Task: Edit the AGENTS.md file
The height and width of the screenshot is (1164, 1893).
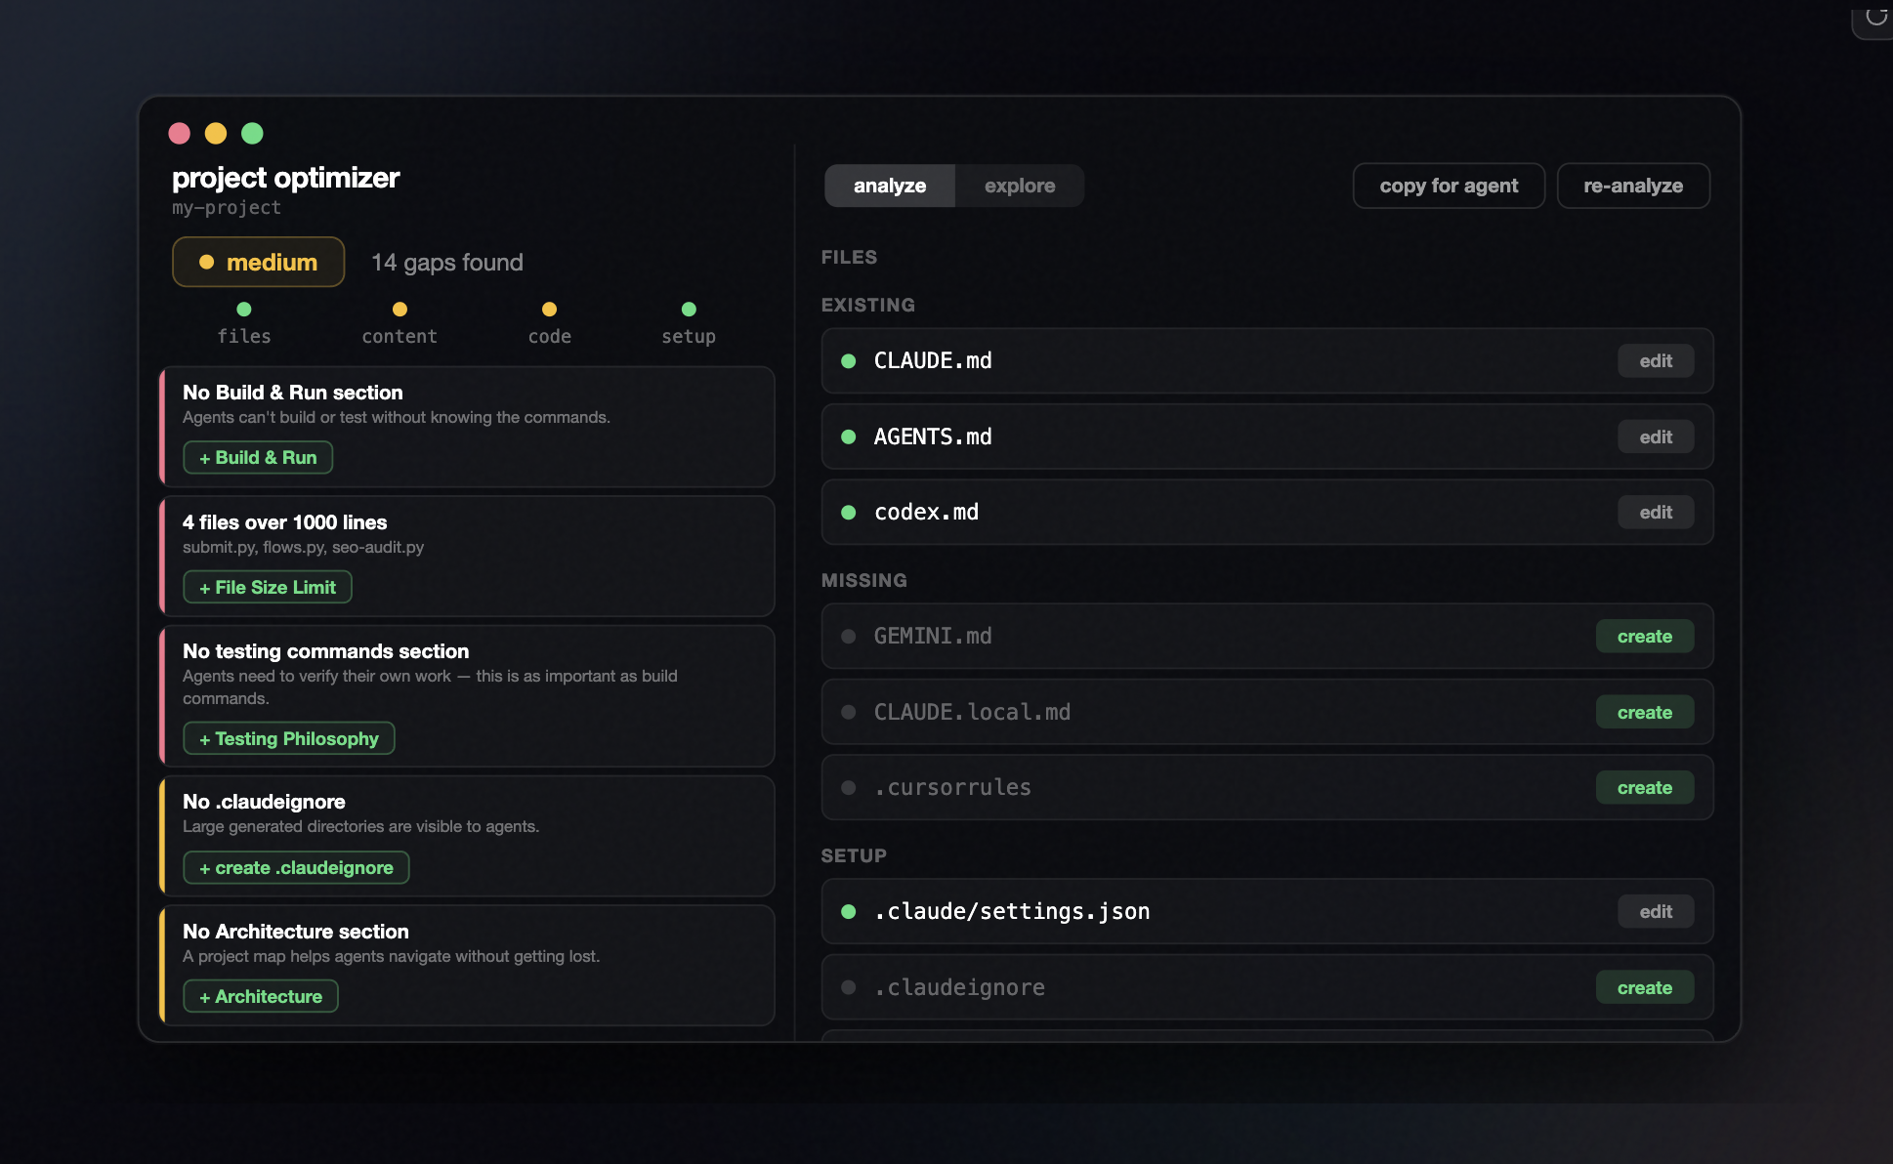Action: [1656, 436]
